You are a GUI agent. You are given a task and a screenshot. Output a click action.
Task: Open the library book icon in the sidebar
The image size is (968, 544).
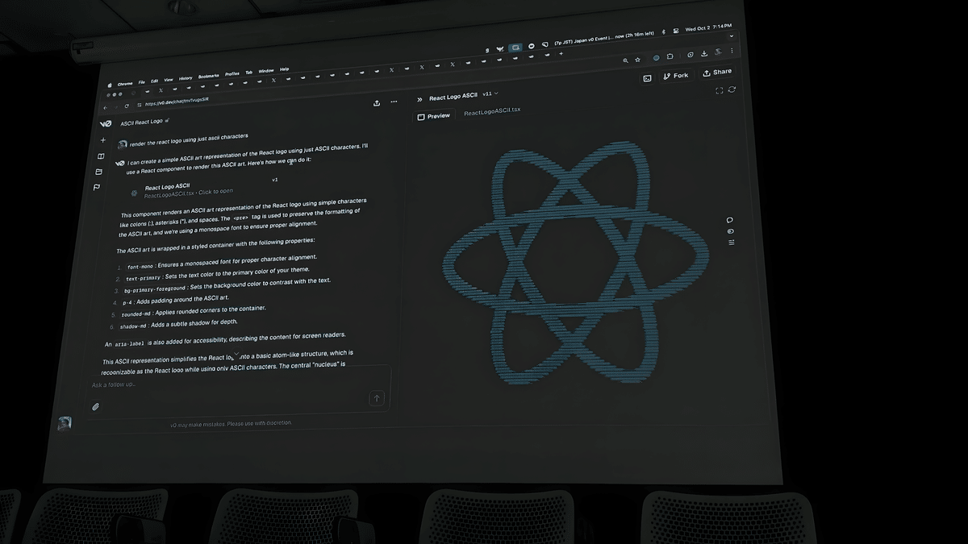click(101, 156)
